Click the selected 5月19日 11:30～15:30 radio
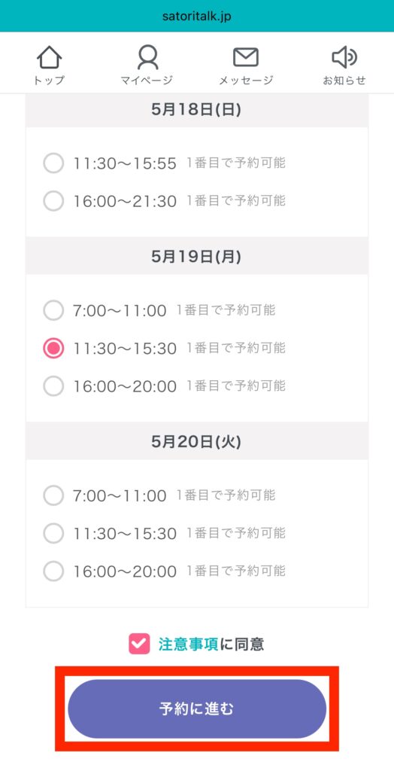 (53, 349)
